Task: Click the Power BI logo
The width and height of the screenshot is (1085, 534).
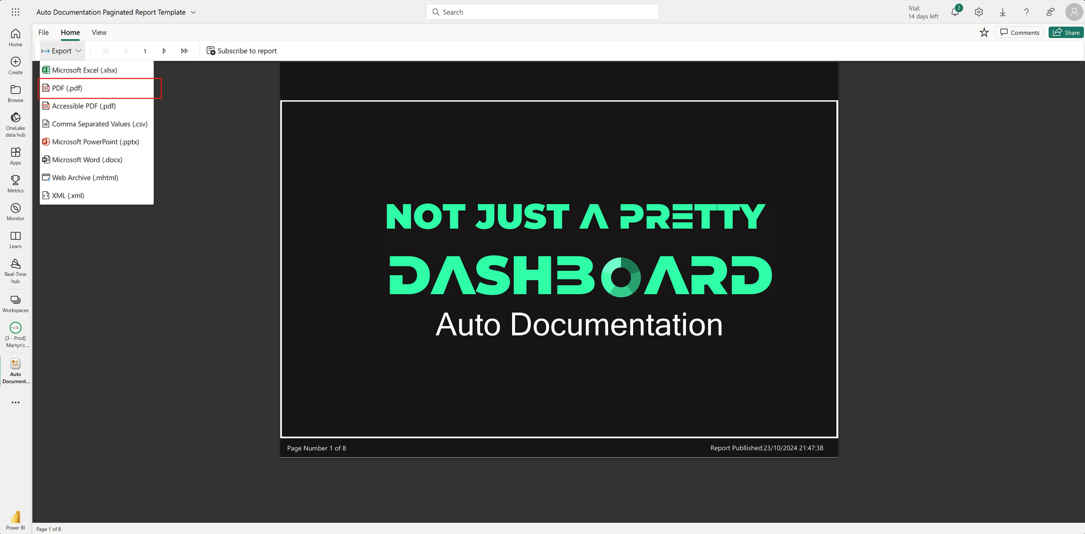Action: [x=15, y=520]
